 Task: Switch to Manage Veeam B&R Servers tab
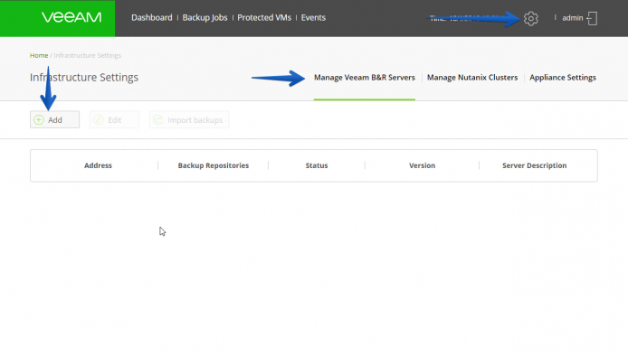point(365,78)
